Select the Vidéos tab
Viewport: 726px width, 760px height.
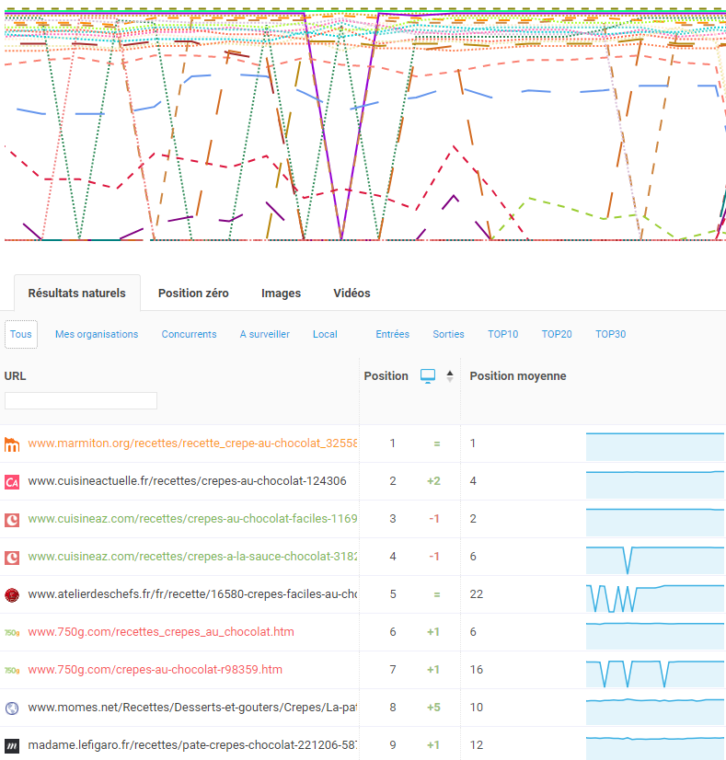pos(351,294)
